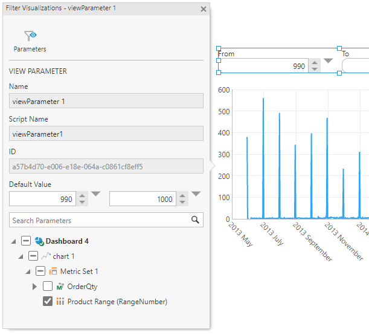Select the Dashboard 4 icon
The image size is (369, 335).
tap(39, 241)
